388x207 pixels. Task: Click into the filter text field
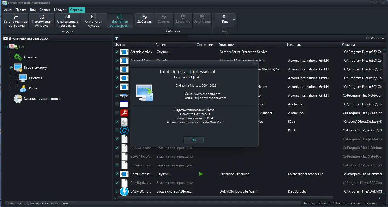click(154, 38)
